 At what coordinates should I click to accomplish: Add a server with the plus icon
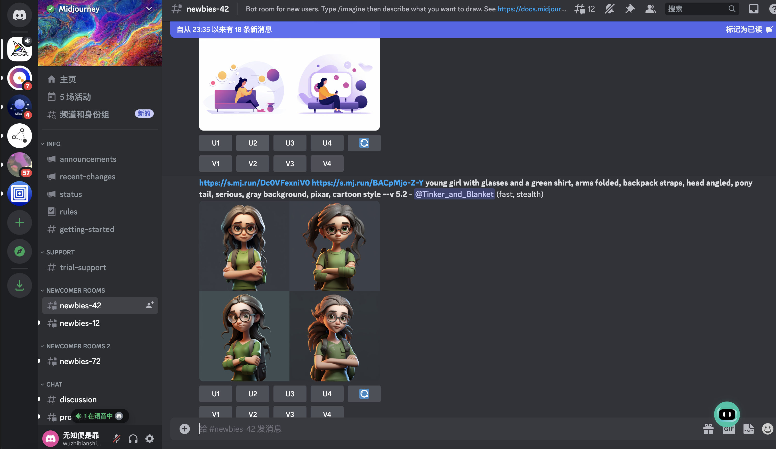19,222
